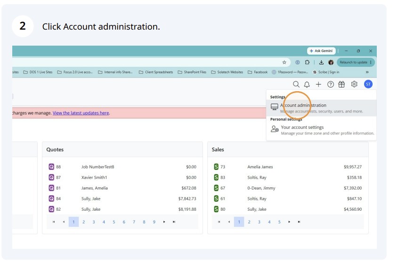398x262 pixels.
Task: Open Chrome's three-dot menu beside Relaunch
Action: pos(371,63)
